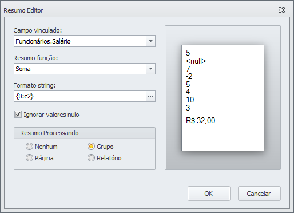The image size is (294, 213).
Task: Click the Campo vinculado label
Action: [38, 30]
